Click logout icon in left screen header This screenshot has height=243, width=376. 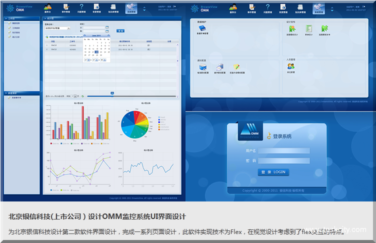coord(174,6)
